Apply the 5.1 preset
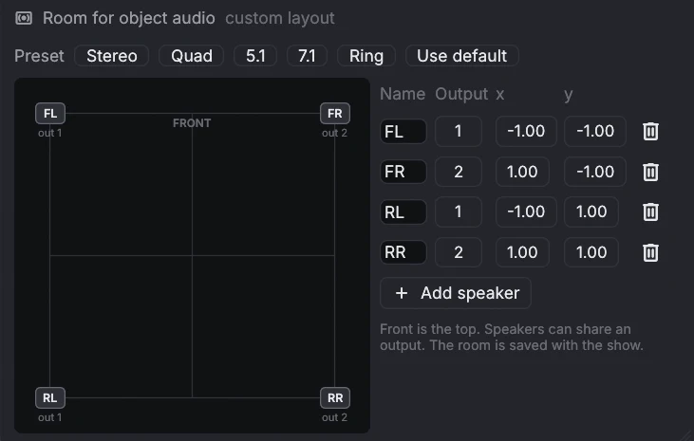The image size is (694, 441). click(255, 56)
